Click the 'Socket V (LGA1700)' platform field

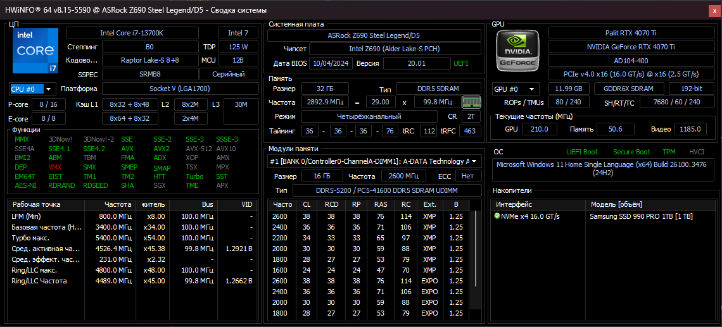[x=180, y=89]
